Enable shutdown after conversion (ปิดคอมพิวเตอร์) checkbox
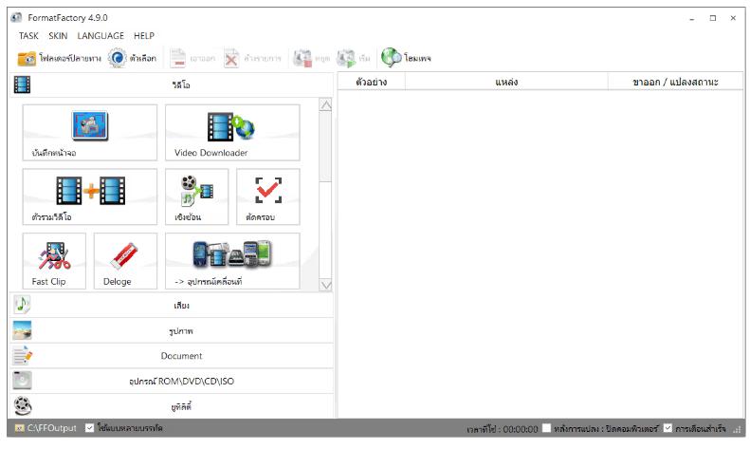This screenshot has height=449, width=750. click(547, 428)
